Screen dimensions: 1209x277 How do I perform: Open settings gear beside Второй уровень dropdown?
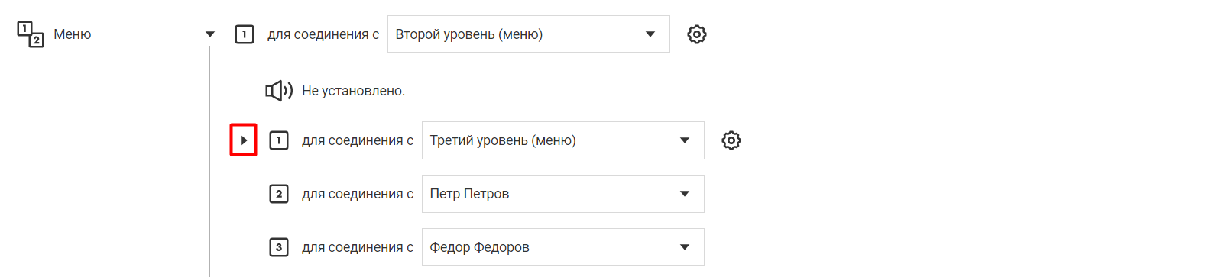point(697,34)
